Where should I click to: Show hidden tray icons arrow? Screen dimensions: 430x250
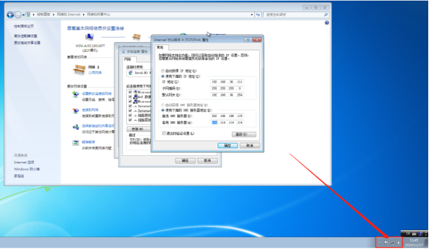(x=380, y=243)
